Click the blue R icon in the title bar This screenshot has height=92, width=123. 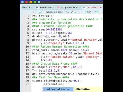pyautogui.click(x=23, y=2)
